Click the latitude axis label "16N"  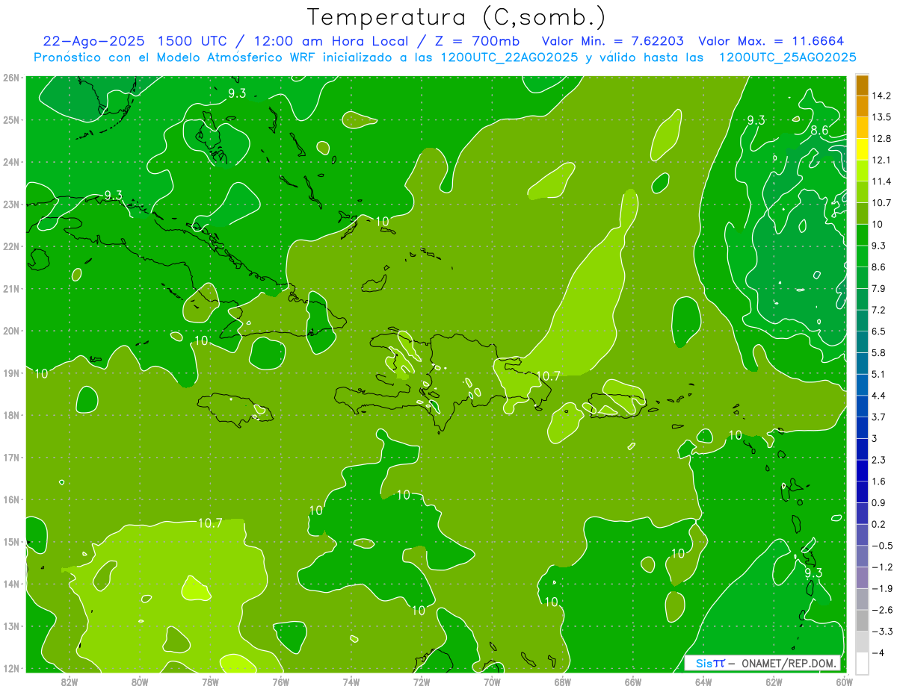pyautogui.click(x=11, y=499)
